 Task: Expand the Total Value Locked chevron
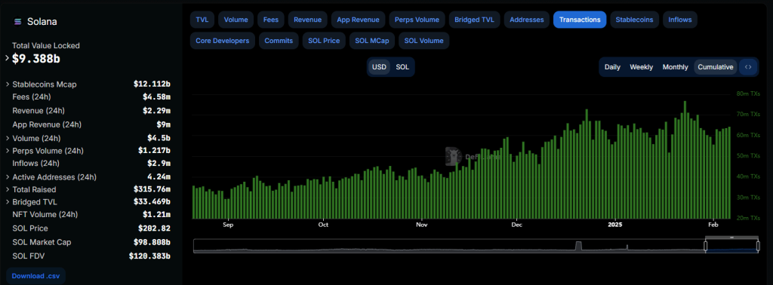[7, 58]
